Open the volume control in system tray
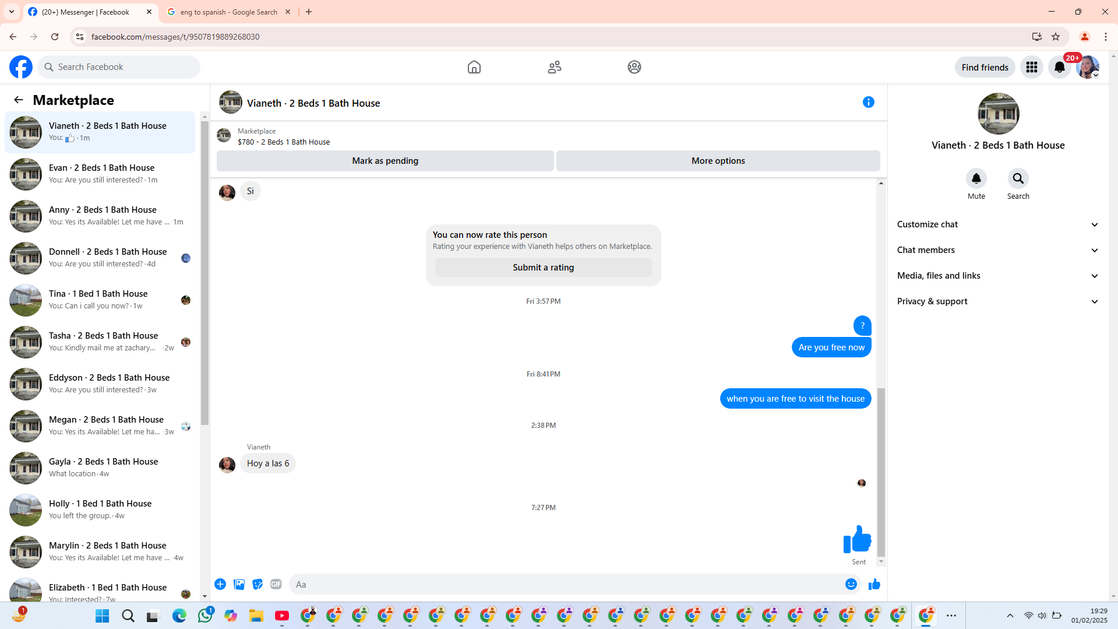 (1042, 616)
